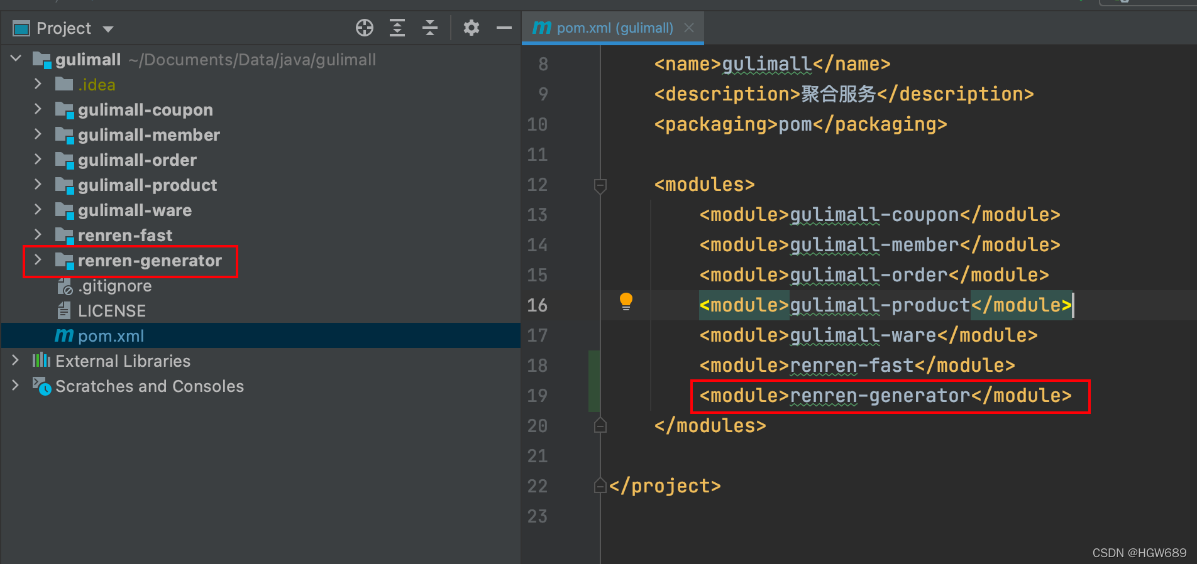Click line number 16 in gutter

pos(538,305)
